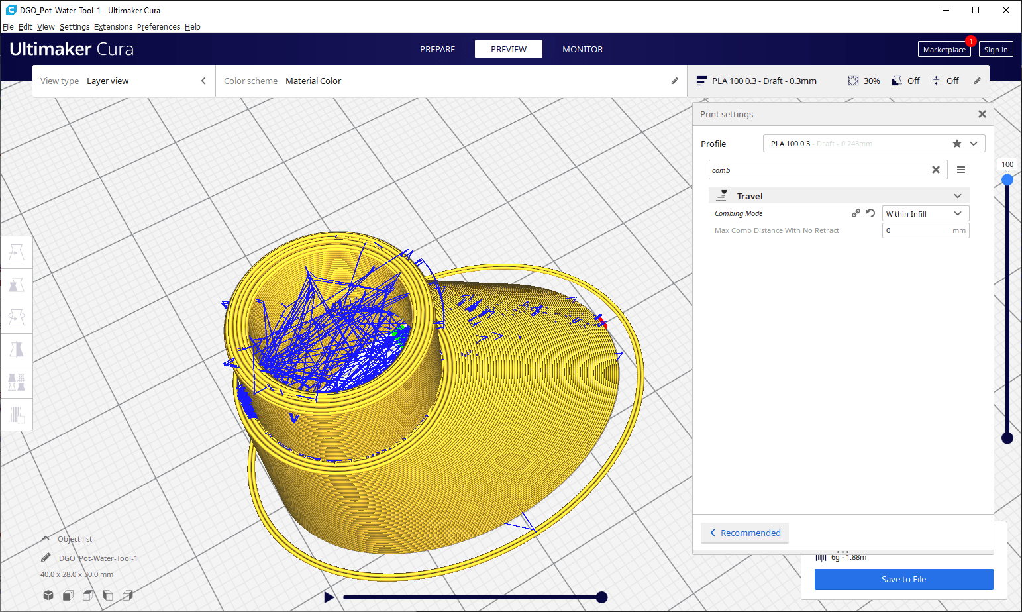Open the Profile dropdown
The height and width of the screenshot is (612, 1022).
874,144
